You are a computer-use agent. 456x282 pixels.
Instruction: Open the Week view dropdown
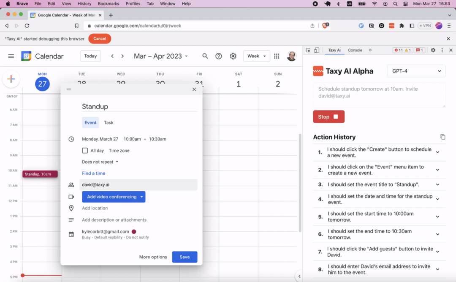[x=257, y=56]
